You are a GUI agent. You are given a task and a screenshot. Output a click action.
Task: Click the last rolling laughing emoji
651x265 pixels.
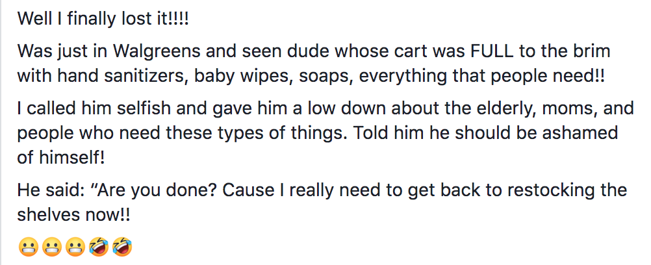(121, 247)
